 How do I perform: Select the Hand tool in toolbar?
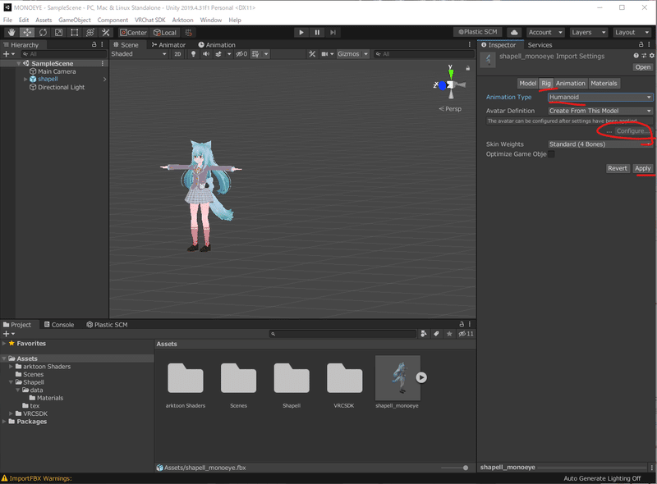(x=11, y=32)
